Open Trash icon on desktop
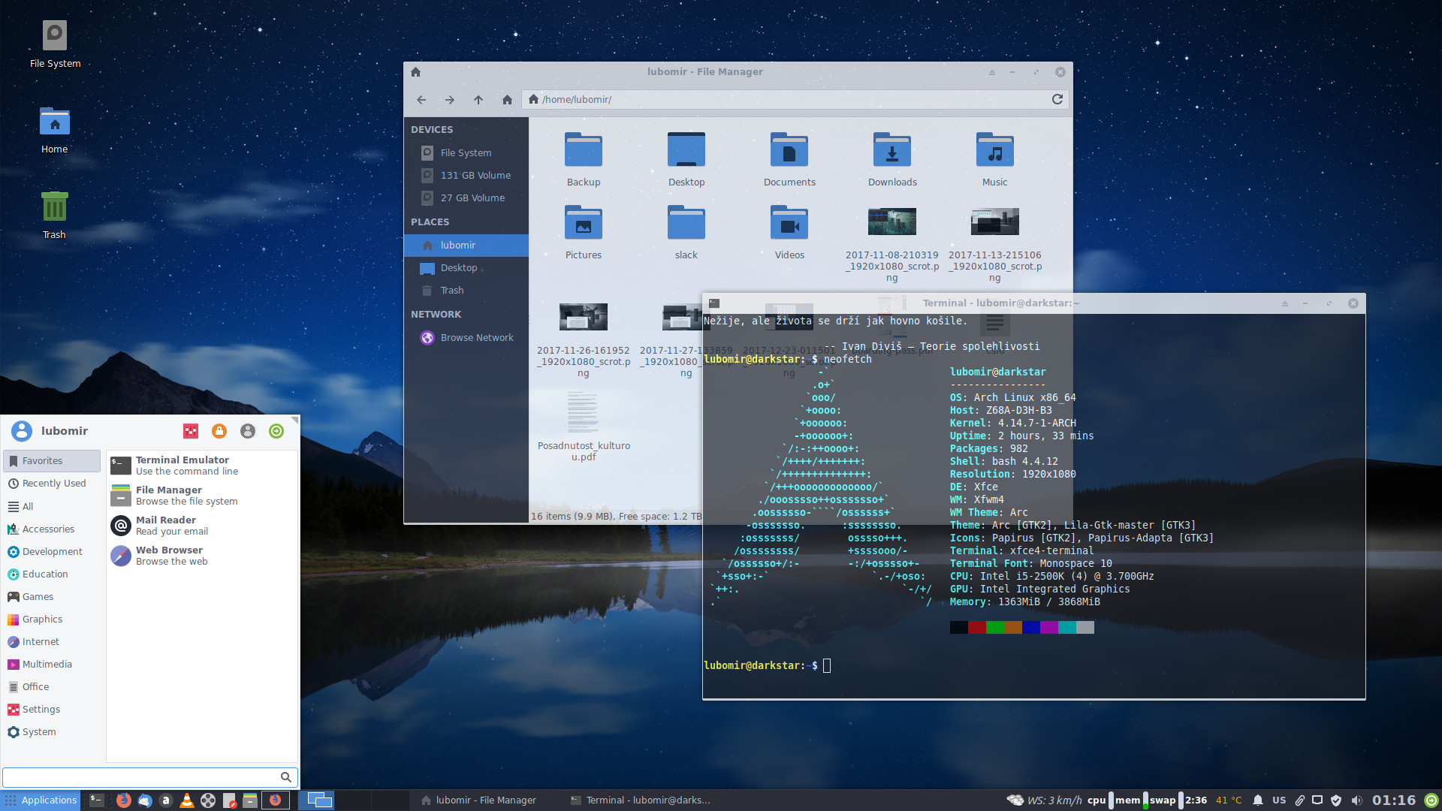This screenshot has height=811, width=1442. click(x=55, y=216)
